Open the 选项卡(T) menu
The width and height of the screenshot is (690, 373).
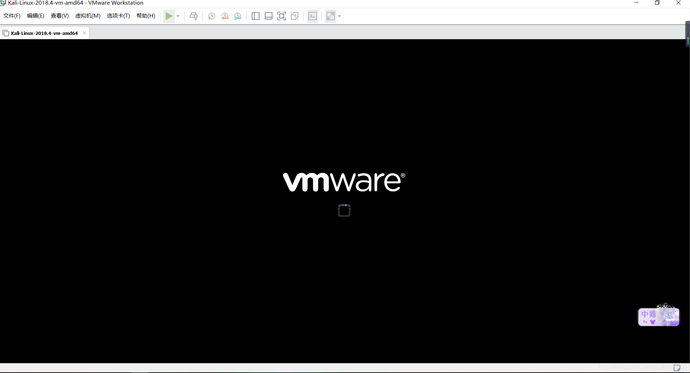118,16
